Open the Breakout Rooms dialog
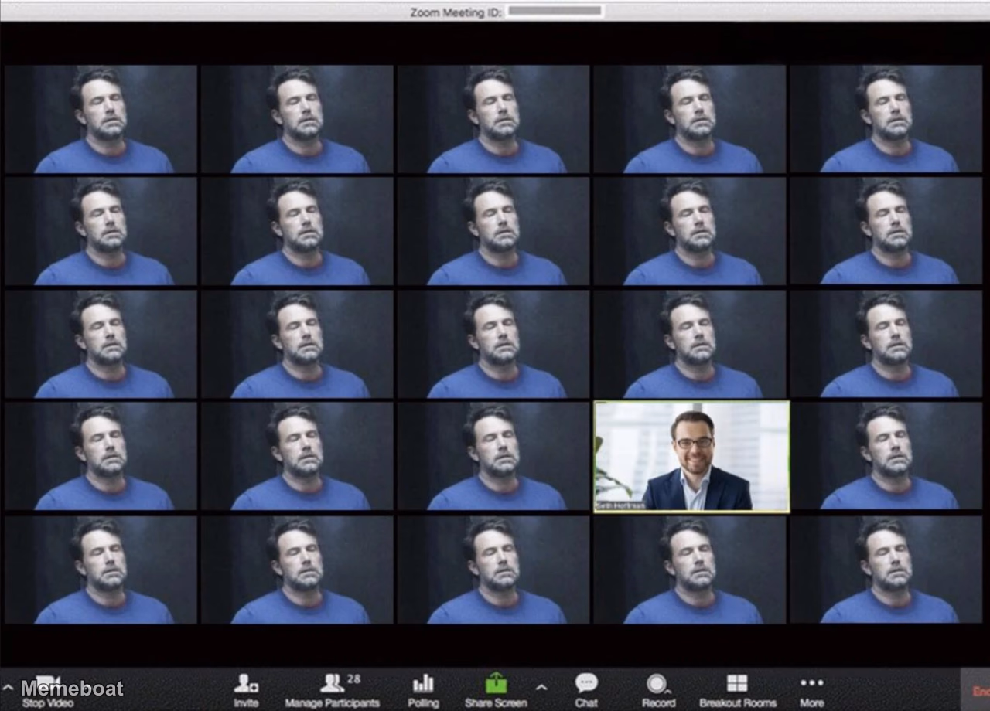 tap(738, 690)
